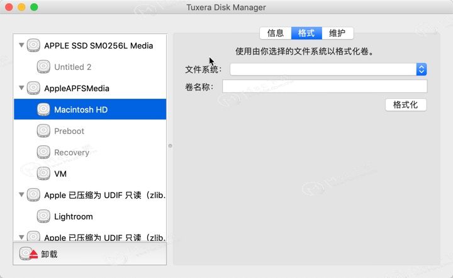Open the 维护 tab

tap(337, 33)
